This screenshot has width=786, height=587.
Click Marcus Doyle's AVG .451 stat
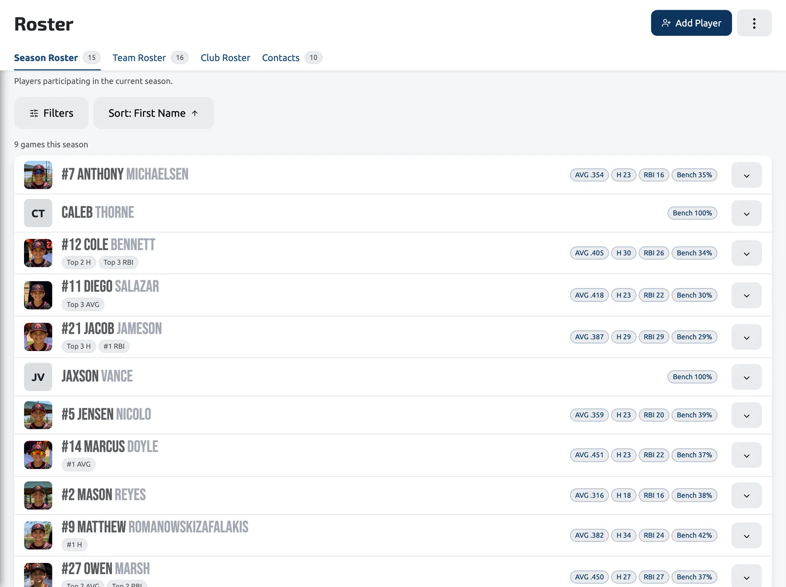point(589,455)
